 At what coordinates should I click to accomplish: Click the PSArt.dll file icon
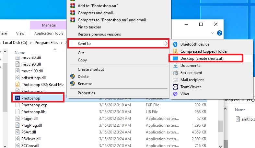click(x=17, y=132)
